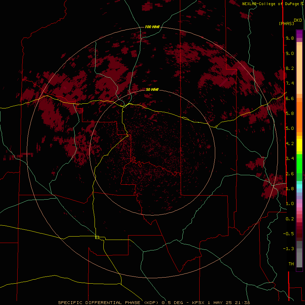Screen dimensions: 305x305
Task: Pick the yellow segment of the colorbar
Action: pos(299,145)
